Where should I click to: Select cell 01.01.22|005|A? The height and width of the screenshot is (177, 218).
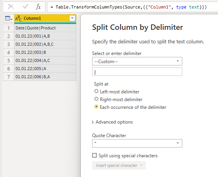45,69
